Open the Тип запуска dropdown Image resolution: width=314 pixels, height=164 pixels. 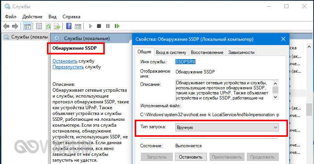click(x=227, y=127)
